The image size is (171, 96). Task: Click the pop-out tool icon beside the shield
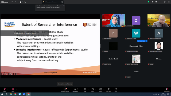pyautogui.click(x=153, y=2)
